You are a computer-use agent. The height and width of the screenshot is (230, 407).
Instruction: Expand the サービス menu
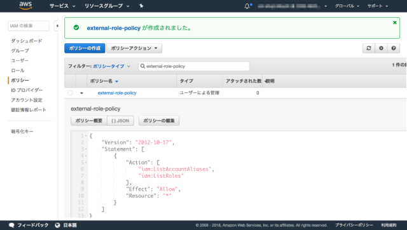[62, 6]
